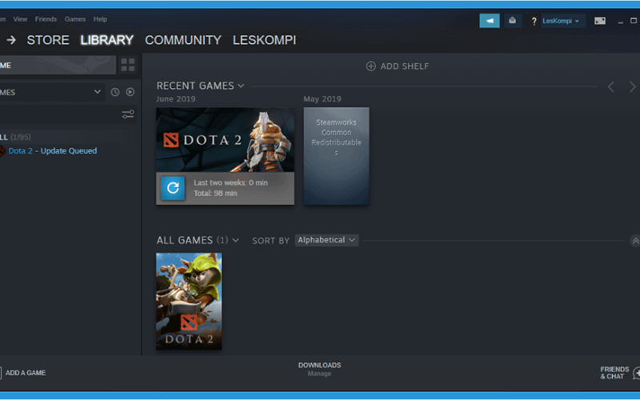Go to the COMMUNITY tab
The image size is (640, 400).
coord(183,40)
